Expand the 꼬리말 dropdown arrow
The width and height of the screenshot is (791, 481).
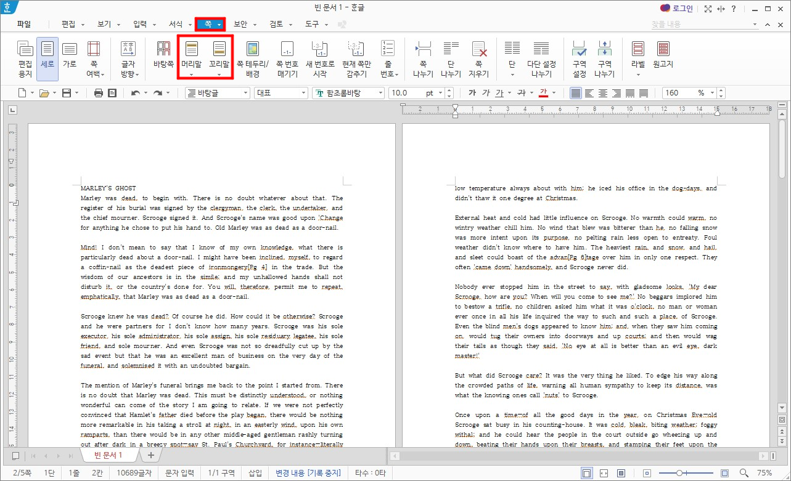pos(219,75)
